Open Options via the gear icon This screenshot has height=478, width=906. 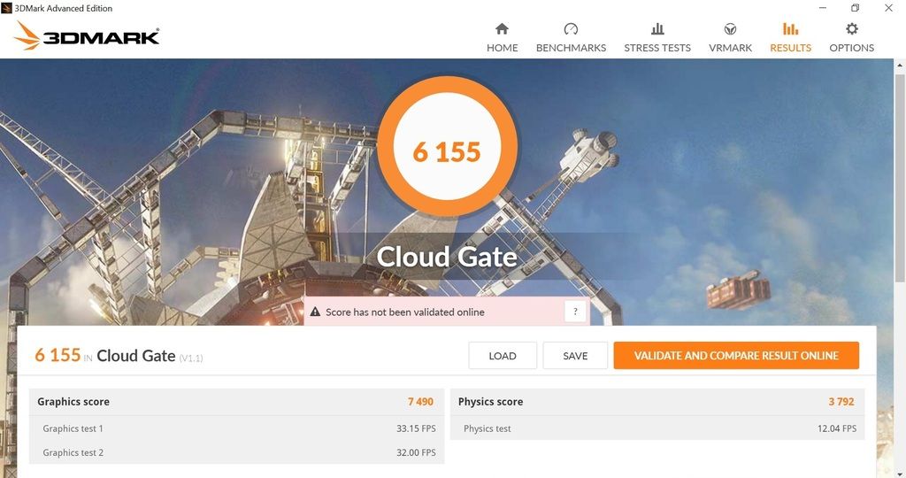852,29
